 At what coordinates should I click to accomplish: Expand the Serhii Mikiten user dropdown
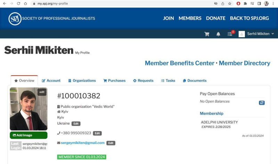pyautogui.click(x=256, y=34)
